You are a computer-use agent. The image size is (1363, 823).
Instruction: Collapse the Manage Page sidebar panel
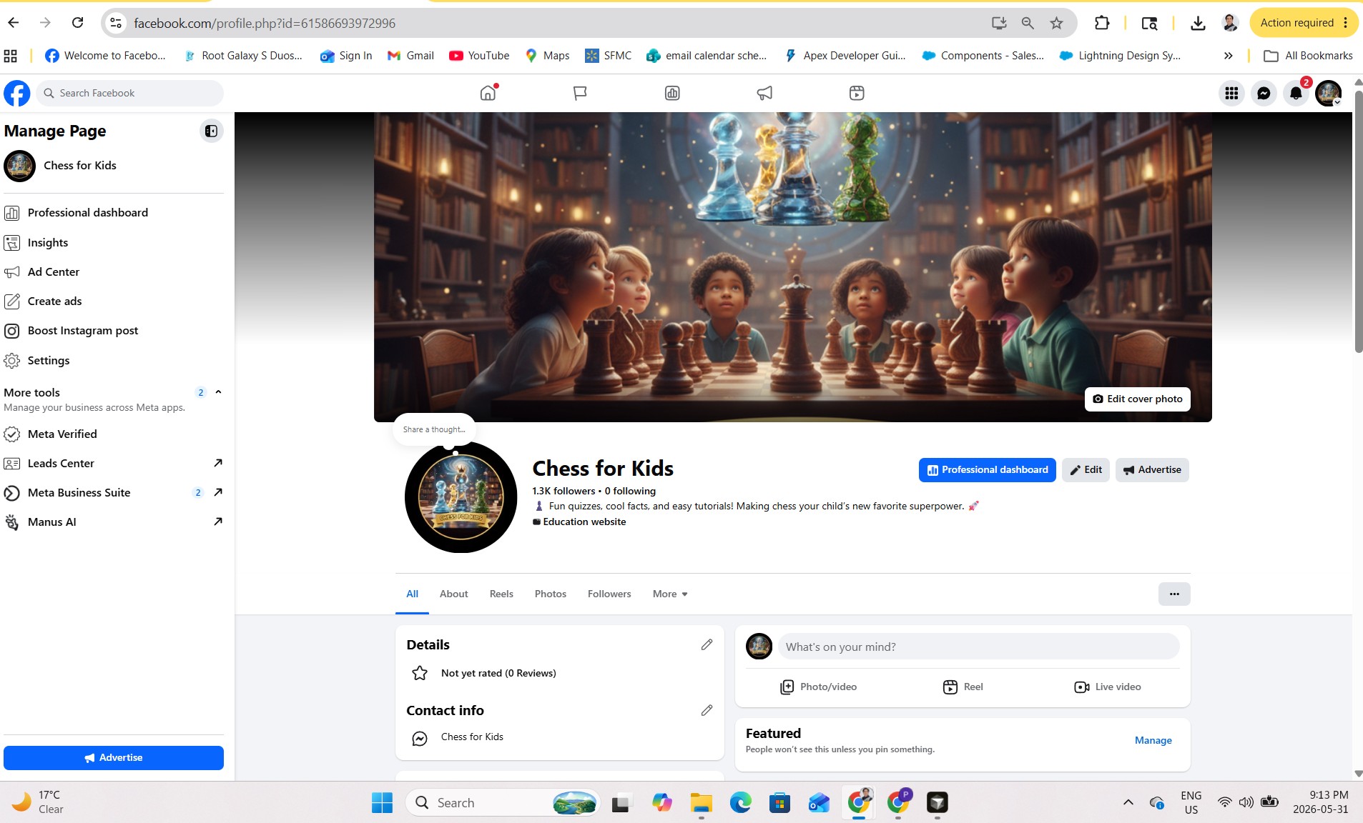click(x=211, y=131)
